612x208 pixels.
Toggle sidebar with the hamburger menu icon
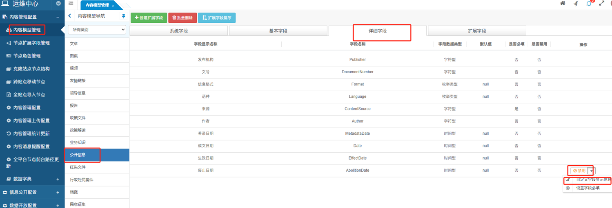[x=71, y=4]
